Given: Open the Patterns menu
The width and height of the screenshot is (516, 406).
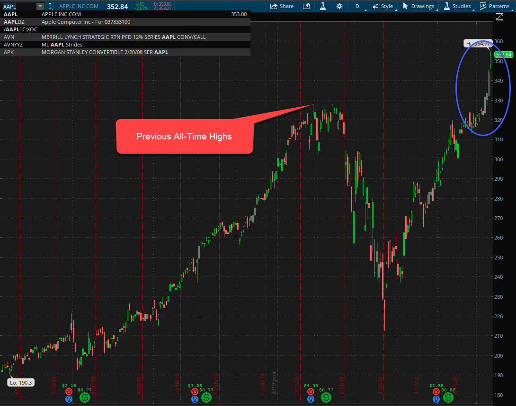Looking at the screenshot, I should (495, 6).
